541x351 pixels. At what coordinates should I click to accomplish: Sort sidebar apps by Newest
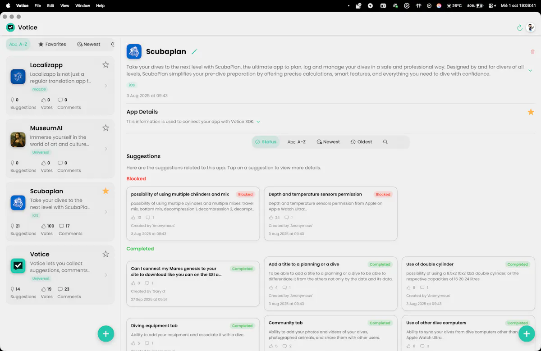click(x=89, y=44)
